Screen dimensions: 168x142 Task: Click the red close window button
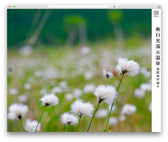tap(10, 7)
